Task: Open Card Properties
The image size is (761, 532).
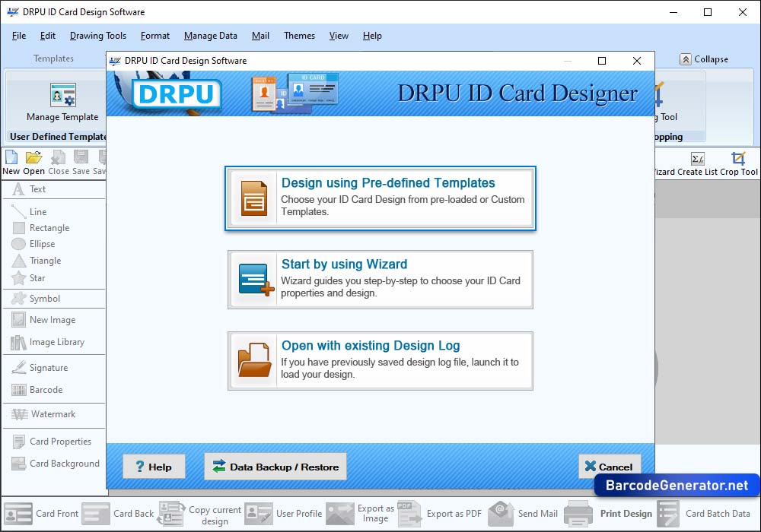Action: click(52, 442)
